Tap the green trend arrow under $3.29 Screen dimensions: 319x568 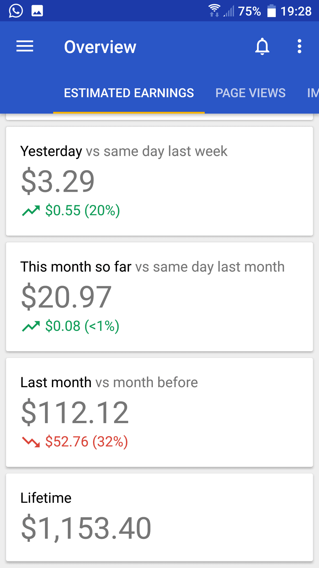[31, 211]
